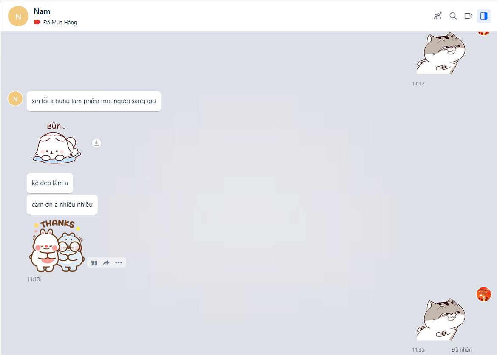Click the cat sticker sent at 11:35

(441, 319)
